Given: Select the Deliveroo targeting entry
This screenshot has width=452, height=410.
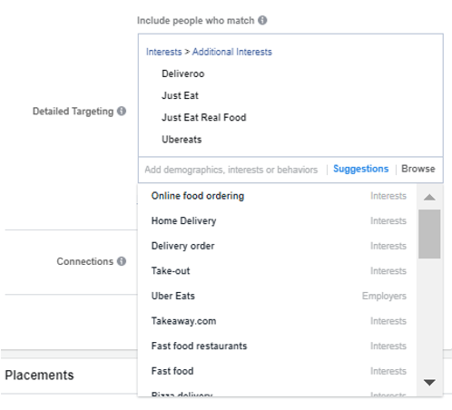Looking at the screenshot, I should click(x=183, y=73).
